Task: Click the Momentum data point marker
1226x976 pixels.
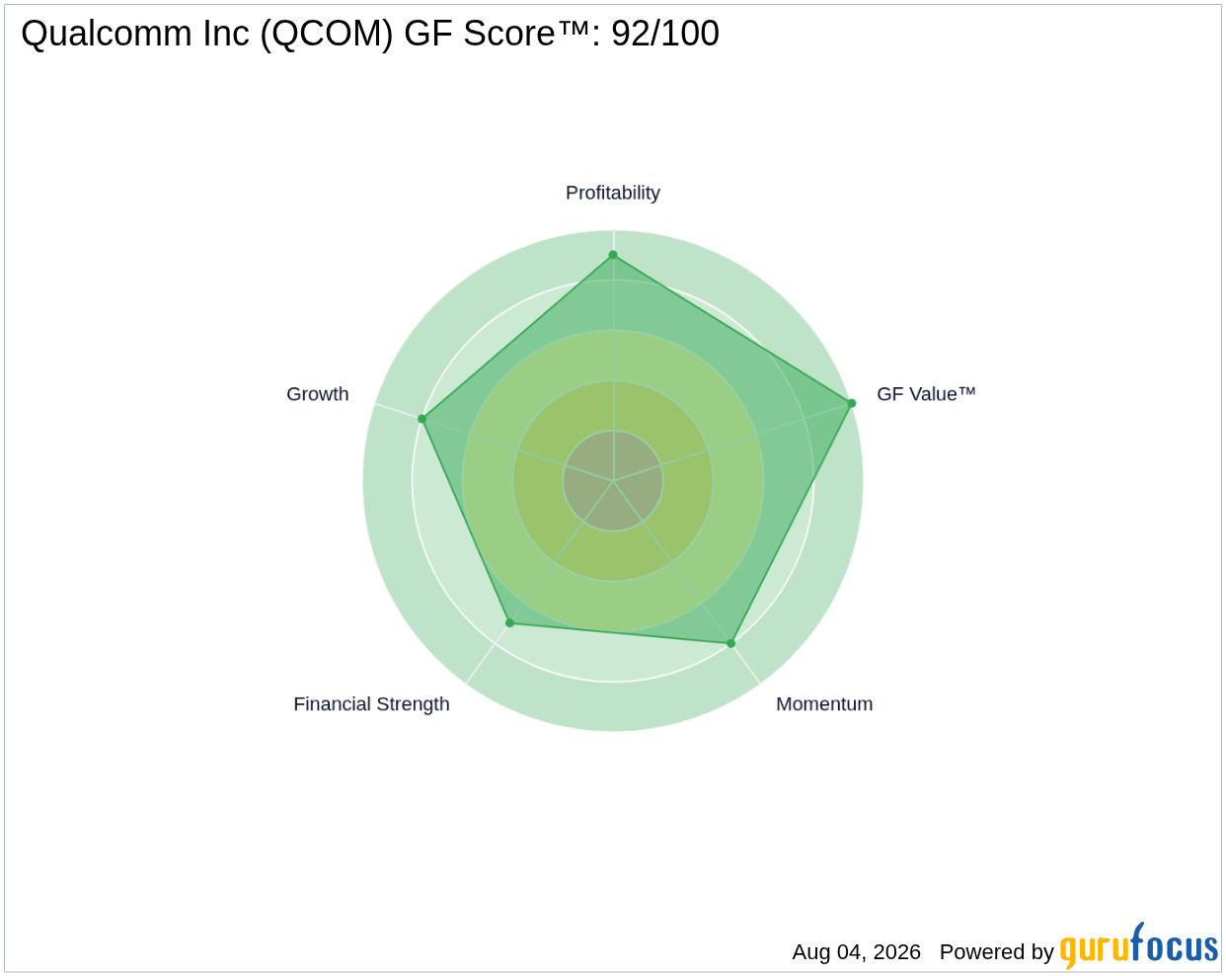Action: [x=731, y=643]
